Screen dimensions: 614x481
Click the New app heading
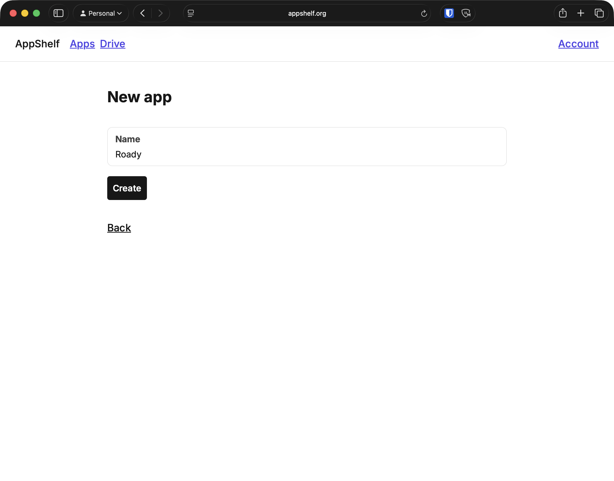click(140, 97)
